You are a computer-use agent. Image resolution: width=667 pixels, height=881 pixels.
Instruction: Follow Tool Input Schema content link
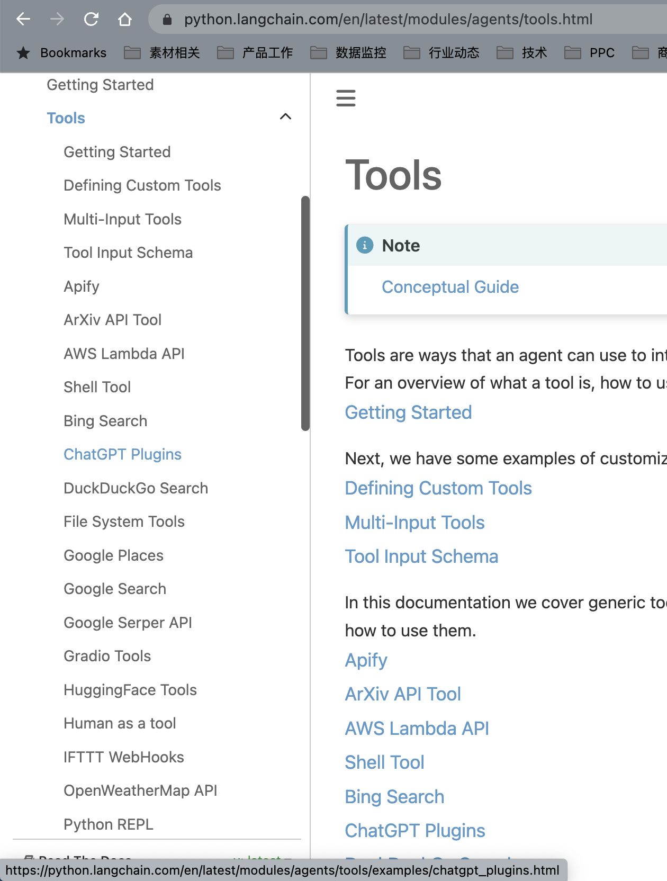click(422, 556)
